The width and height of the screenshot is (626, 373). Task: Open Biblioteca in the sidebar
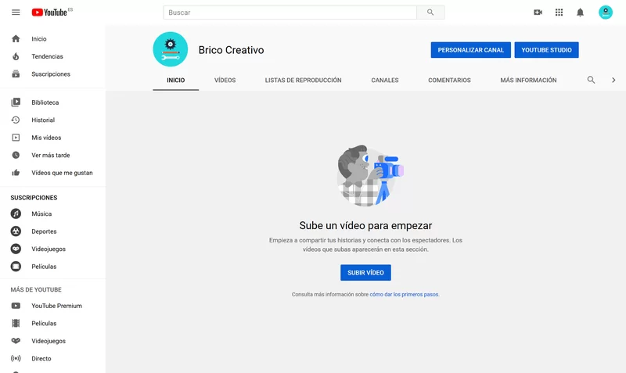(45, 102)
